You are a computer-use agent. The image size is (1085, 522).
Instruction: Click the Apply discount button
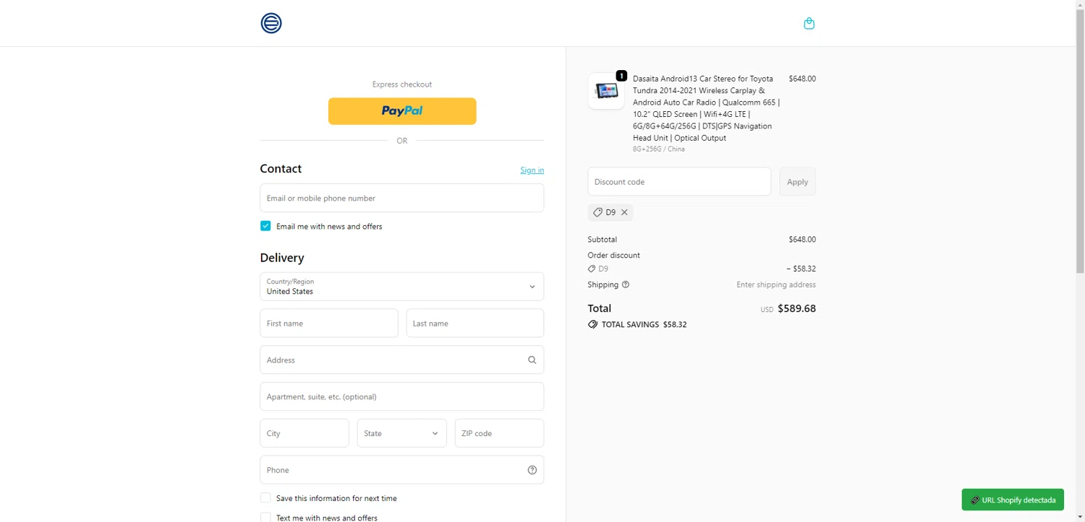(x=797, y=182)
